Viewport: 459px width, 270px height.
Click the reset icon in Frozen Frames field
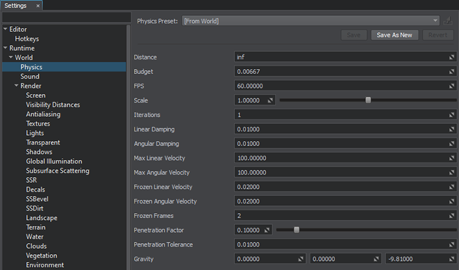tap(451, 216)
